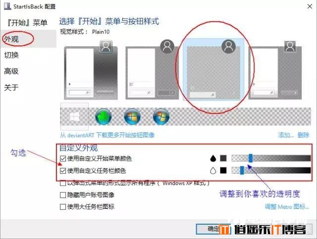Click the taskbar transparency slider handle

[242, 170]
